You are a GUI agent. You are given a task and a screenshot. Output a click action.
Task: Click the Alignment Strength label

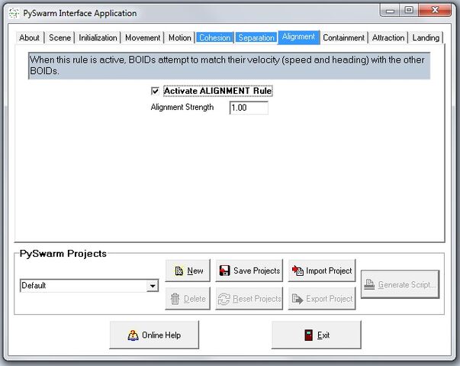tap(182, 107)
